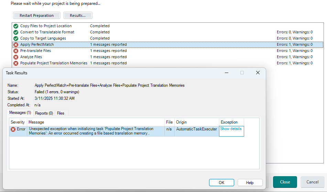Open Show details exception link
The height and width of the screenshot is (192, 327).
(x=231, y=129)
